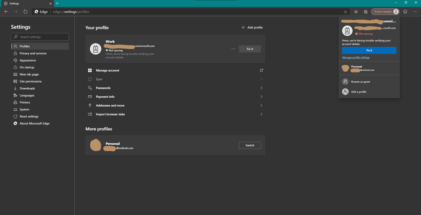
Task: Click the Your profile heading
Action: 97,28
